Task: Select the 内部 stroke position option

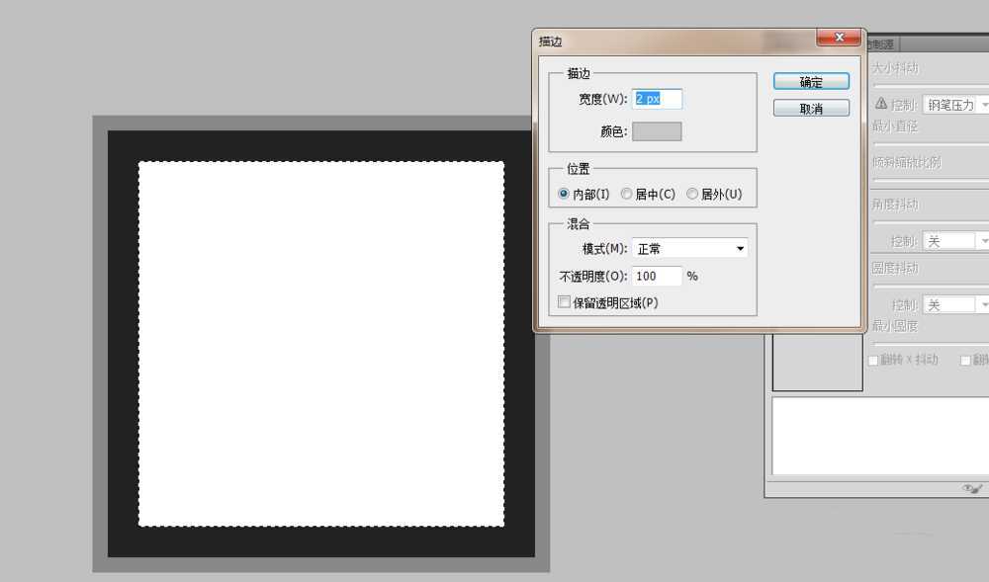Action: 563,194
